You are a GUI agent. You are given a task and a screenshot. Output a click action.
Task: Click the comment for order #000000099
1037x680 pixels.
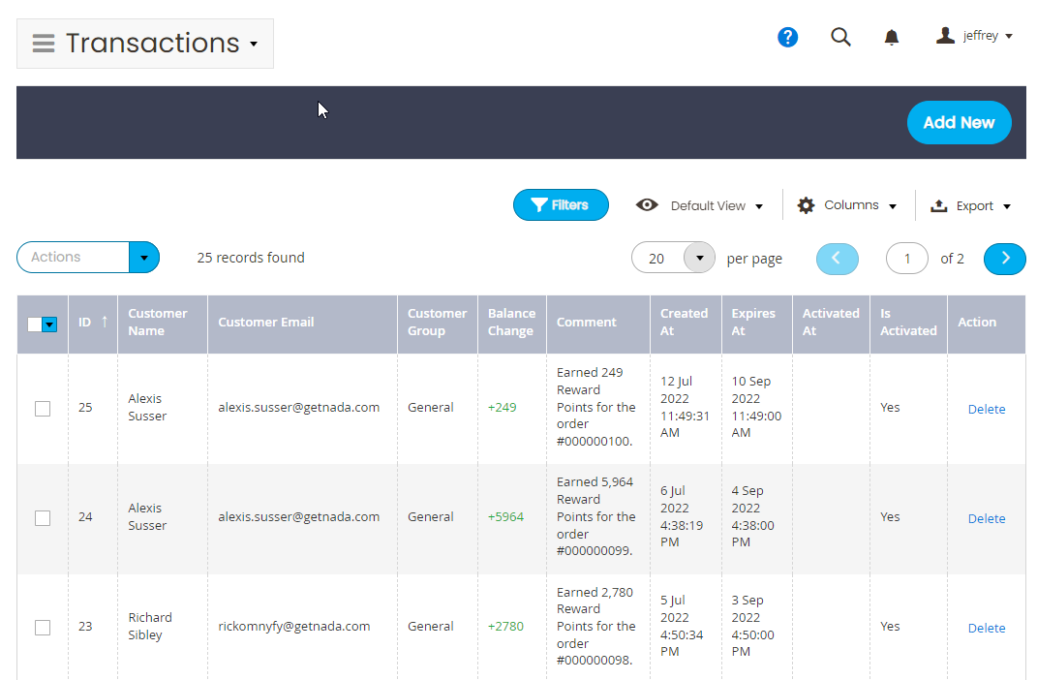595,516
